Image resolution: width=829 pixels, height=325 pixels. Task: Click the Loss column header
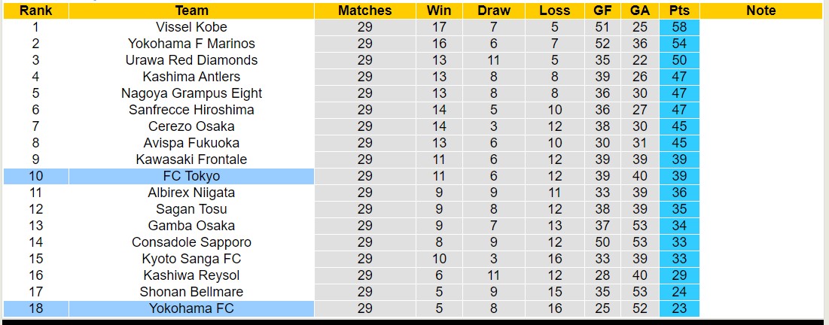pyautogui.click(x=554, y=11)
